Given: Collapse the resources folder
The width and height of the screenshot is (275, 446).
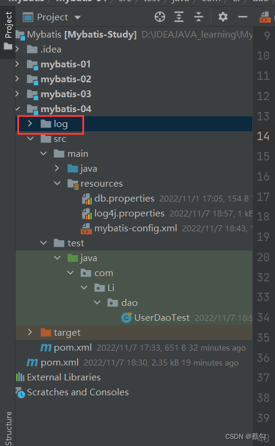Looking at the screenshot, I should [57, 184].
